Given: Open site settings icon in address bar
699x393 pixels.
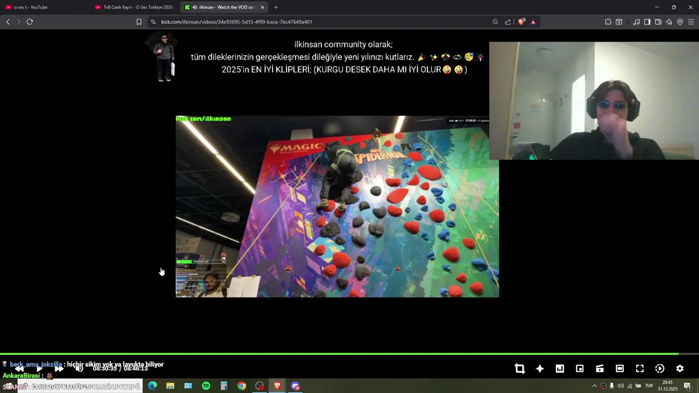Looking at the screenshot, I should point(153,22).
